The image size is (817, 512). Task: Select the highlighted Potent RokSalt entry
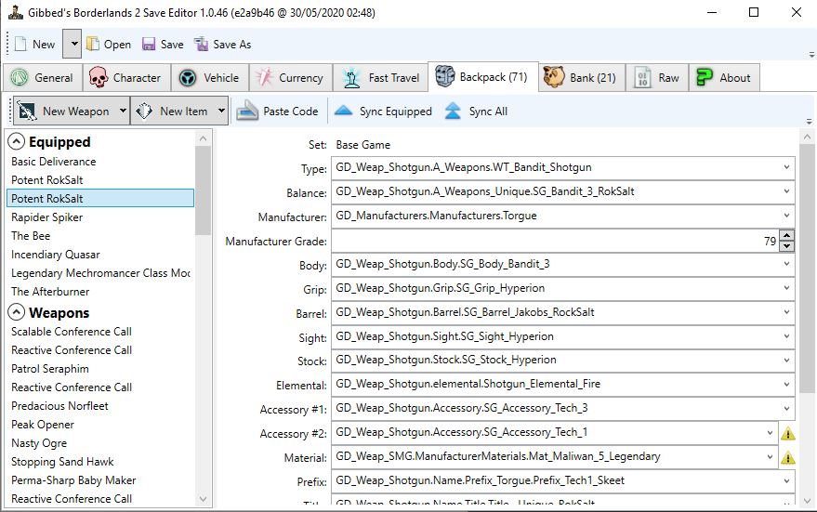pyautogui.click(x=100, y=199)
